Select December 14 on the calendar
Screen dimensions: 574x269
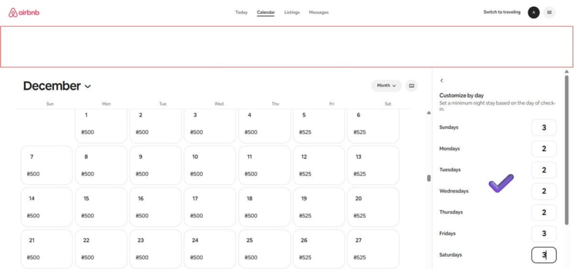click(47, 207)
